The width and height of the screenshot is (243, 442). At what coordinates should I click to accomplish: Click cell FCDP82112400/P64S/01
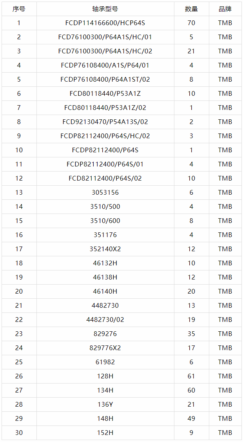(x=105, y=164)
